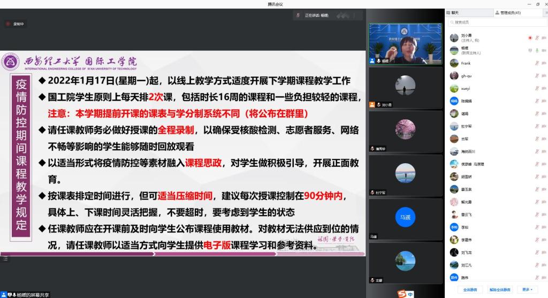Image resolution: width=548 pixels, height=298 pixels.
Task: Click the Sogou input method tray icon
Action: (x=402, y=294)
